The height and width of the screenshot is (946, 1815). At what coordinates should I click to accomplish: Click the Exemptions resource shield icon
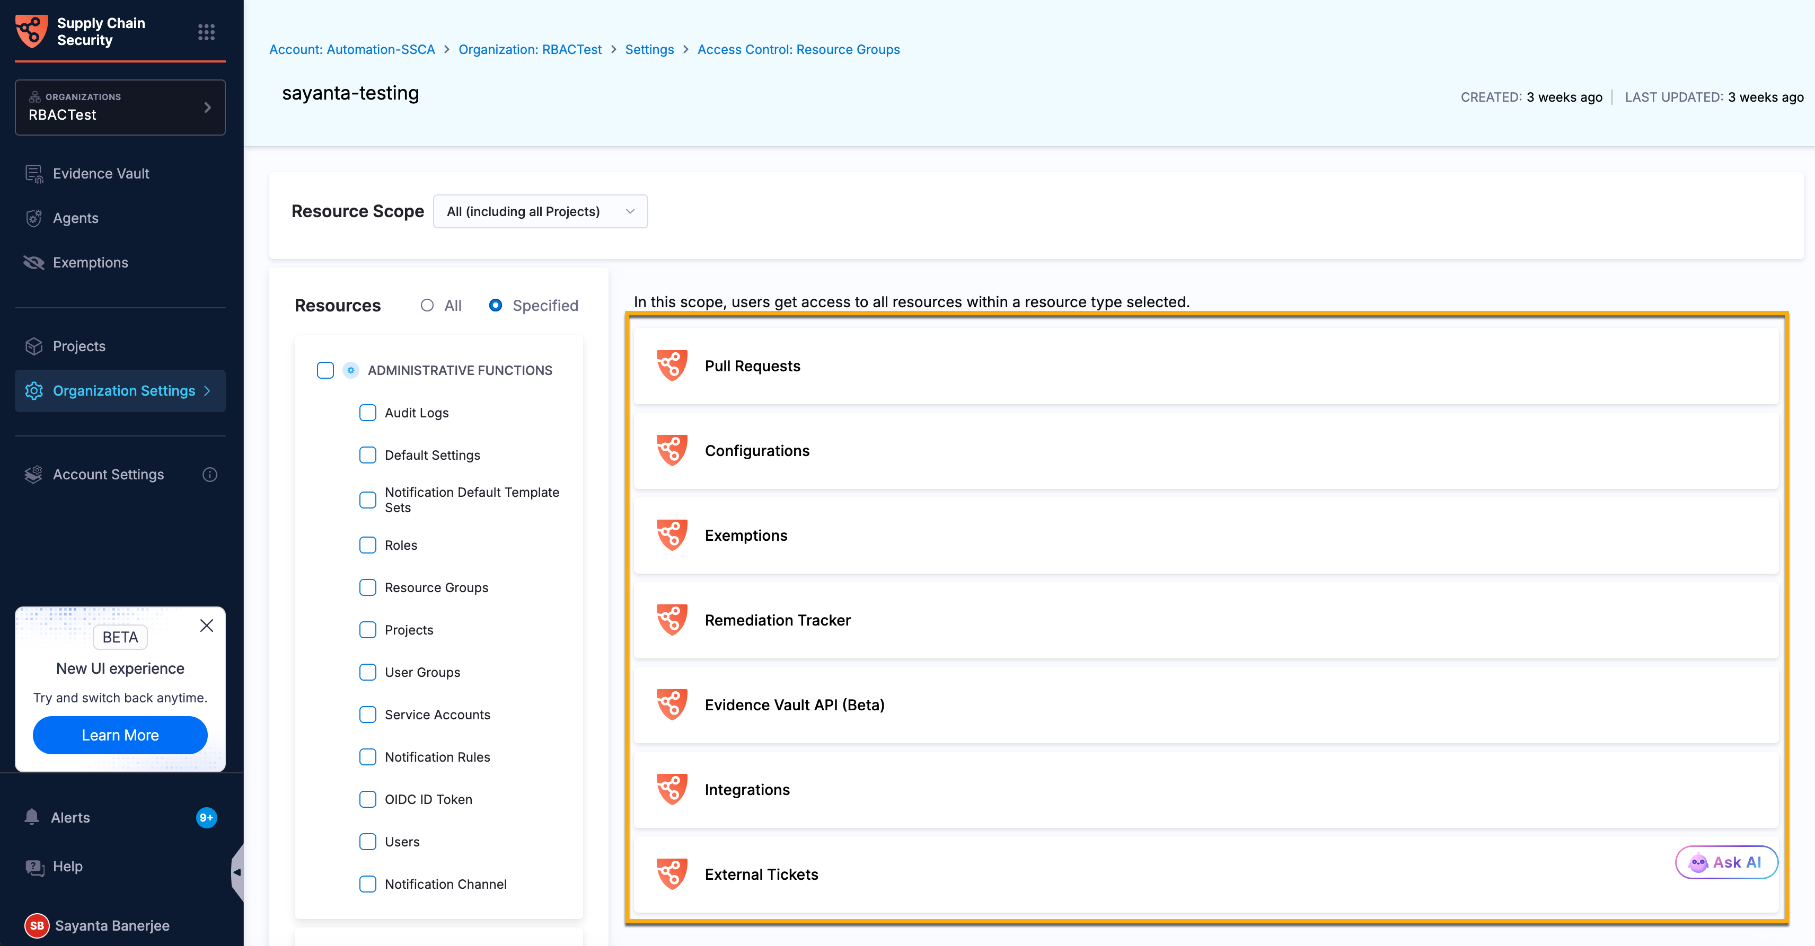pyautogui.click(x=672, y=536)
